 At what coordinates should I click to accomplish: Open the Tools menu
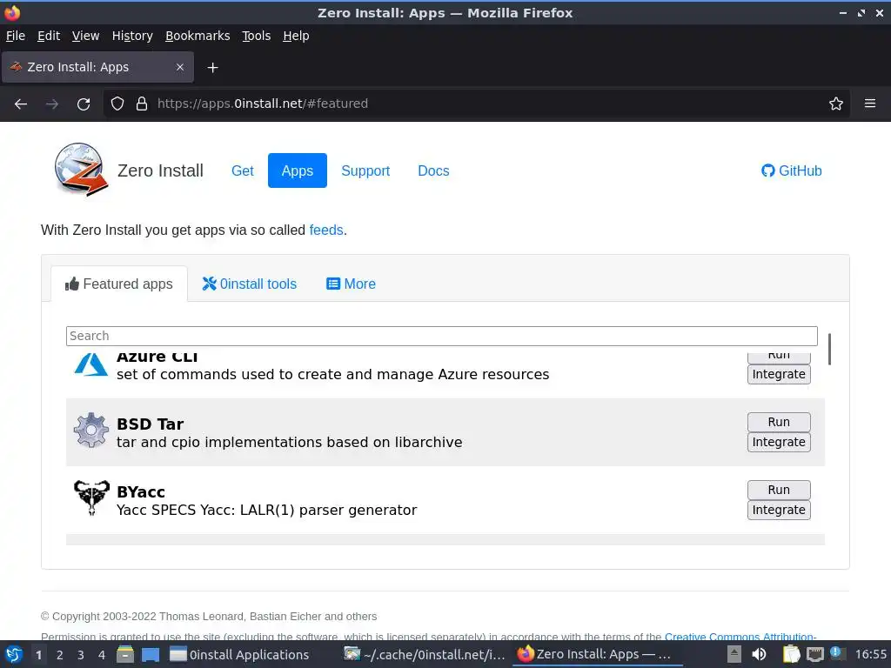pos(256,36)
